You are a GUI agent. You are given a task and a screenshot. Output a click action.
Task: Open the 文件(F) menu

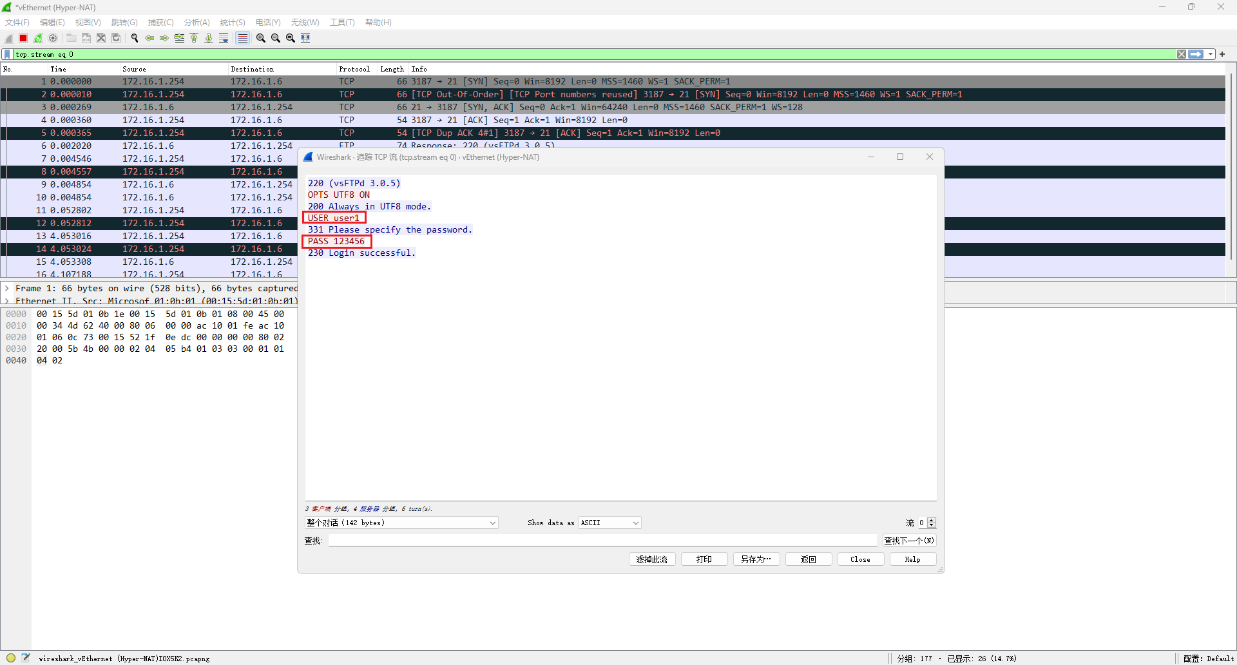(17, 22)
